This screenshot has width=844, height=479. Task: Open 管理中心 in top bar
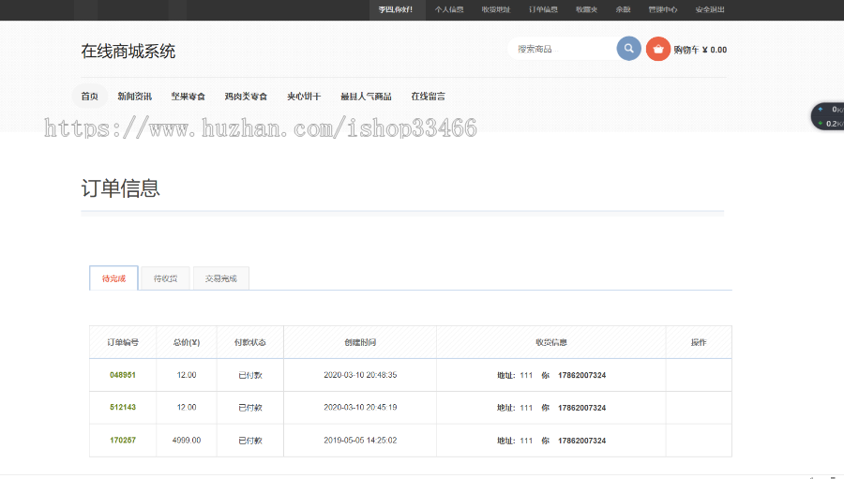pyautogui.click(x=662, y=9)
